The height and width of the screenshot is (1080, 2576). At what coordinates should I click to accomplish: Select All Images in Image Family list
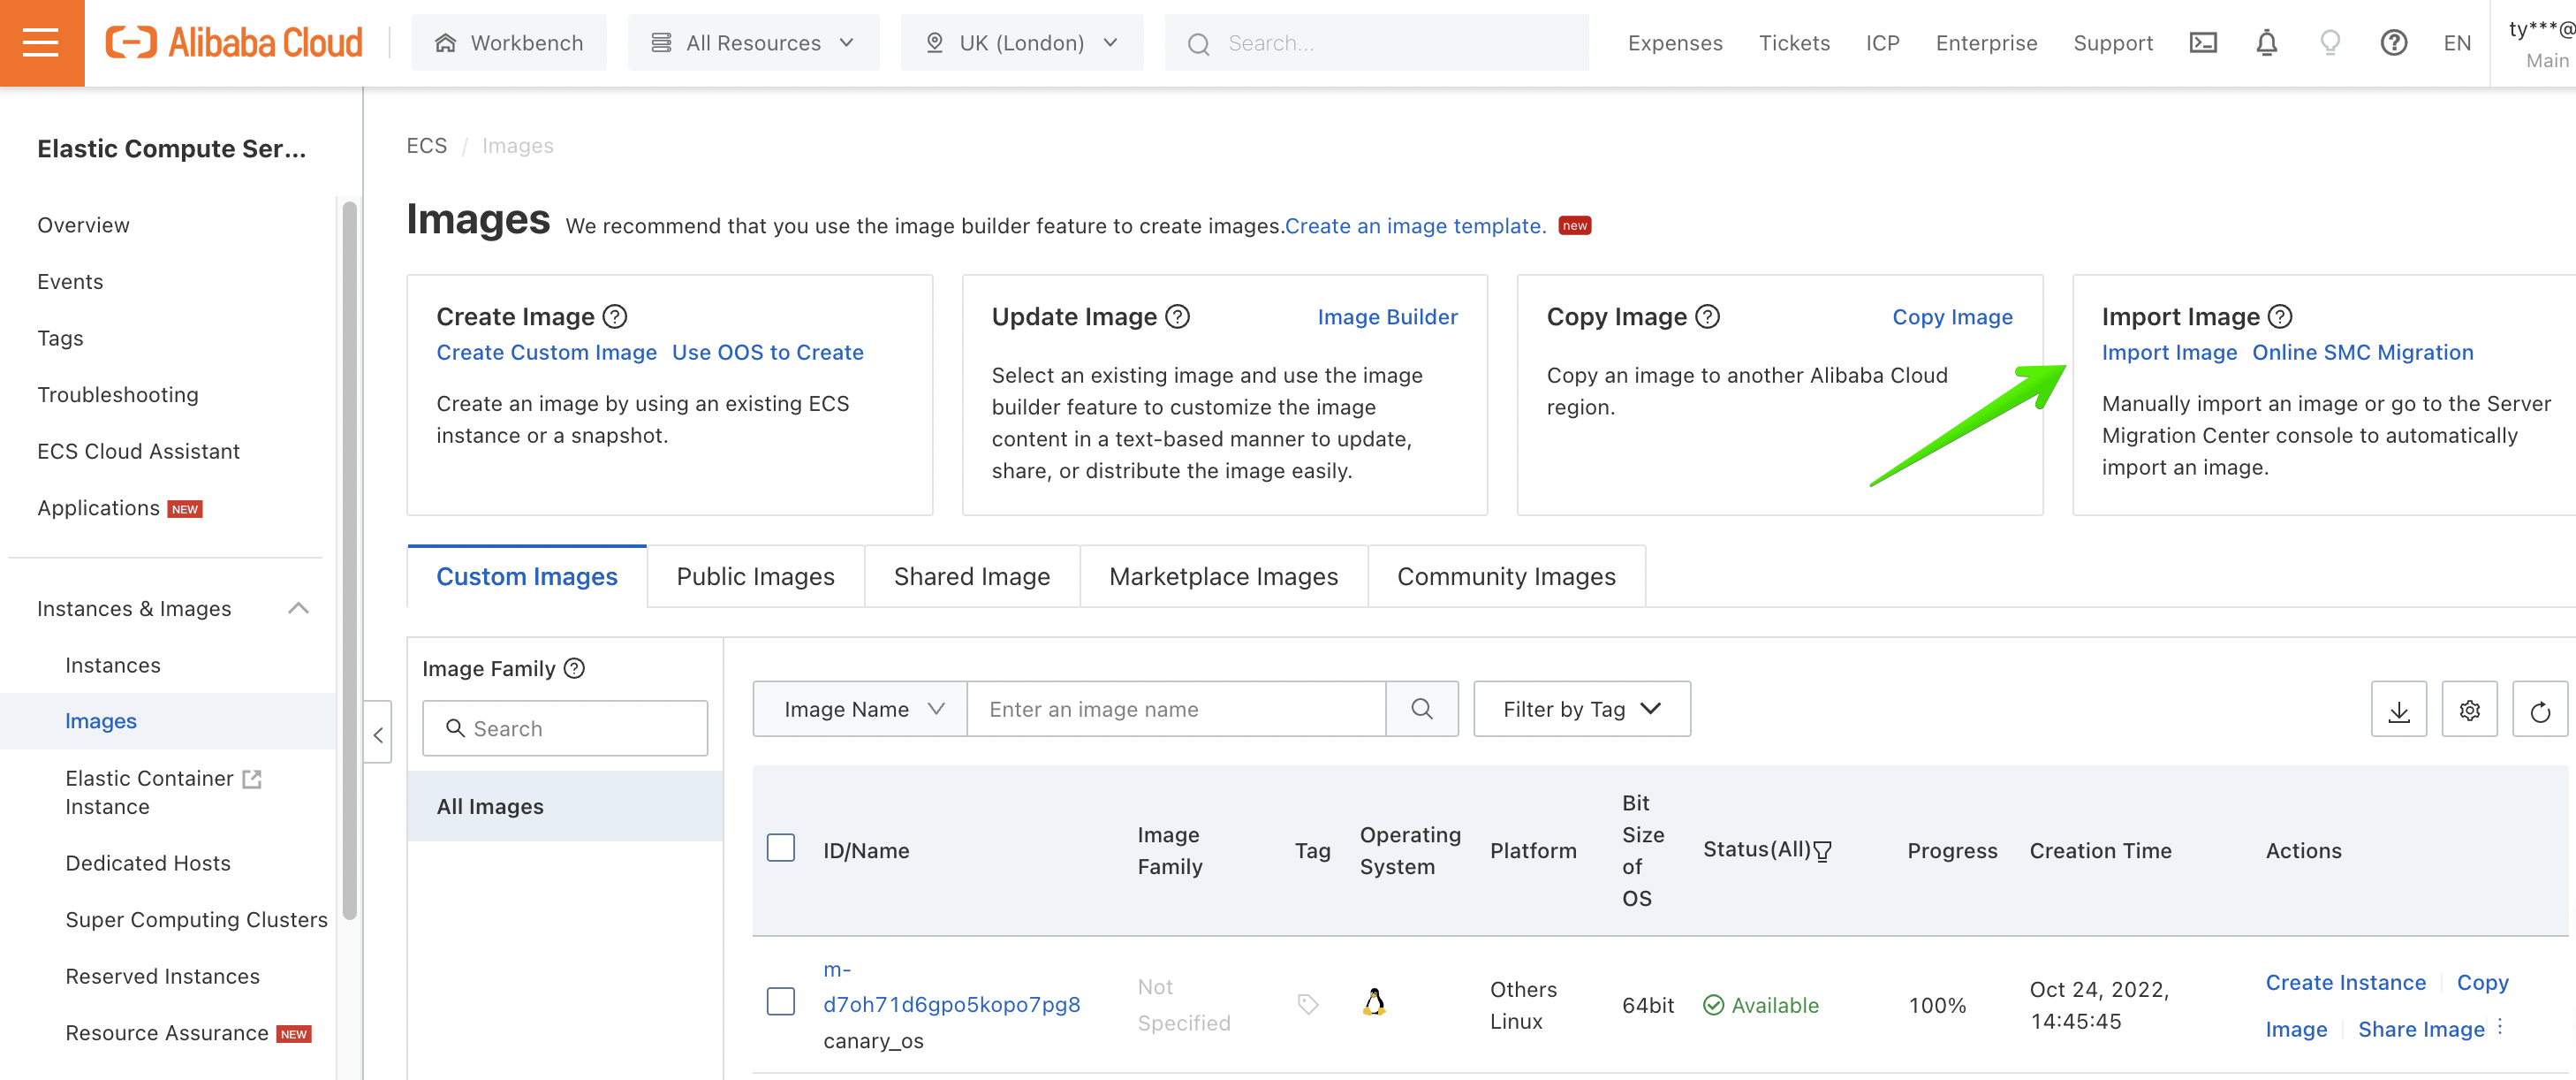pos(564,806)
